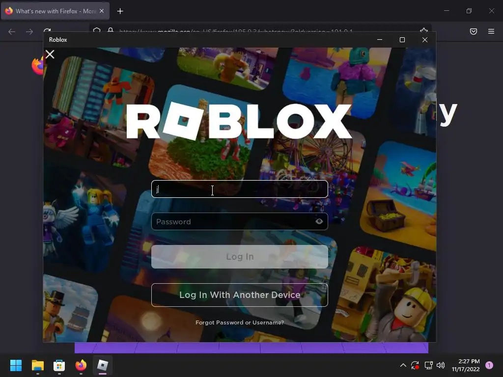This screenshot has height=377, width=503.
Task: Save page to Pocket in Firefox
Action: pos(473,31)
